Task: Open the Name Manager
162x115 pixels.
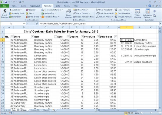Action: click(x=68, y=14)
